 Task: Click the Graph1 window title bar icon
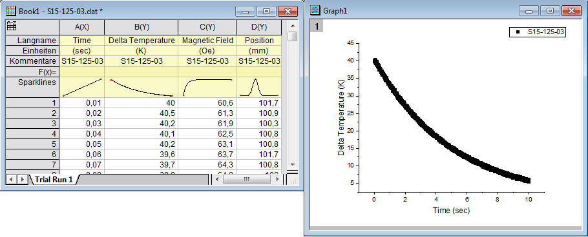click(x=316, y=10)
